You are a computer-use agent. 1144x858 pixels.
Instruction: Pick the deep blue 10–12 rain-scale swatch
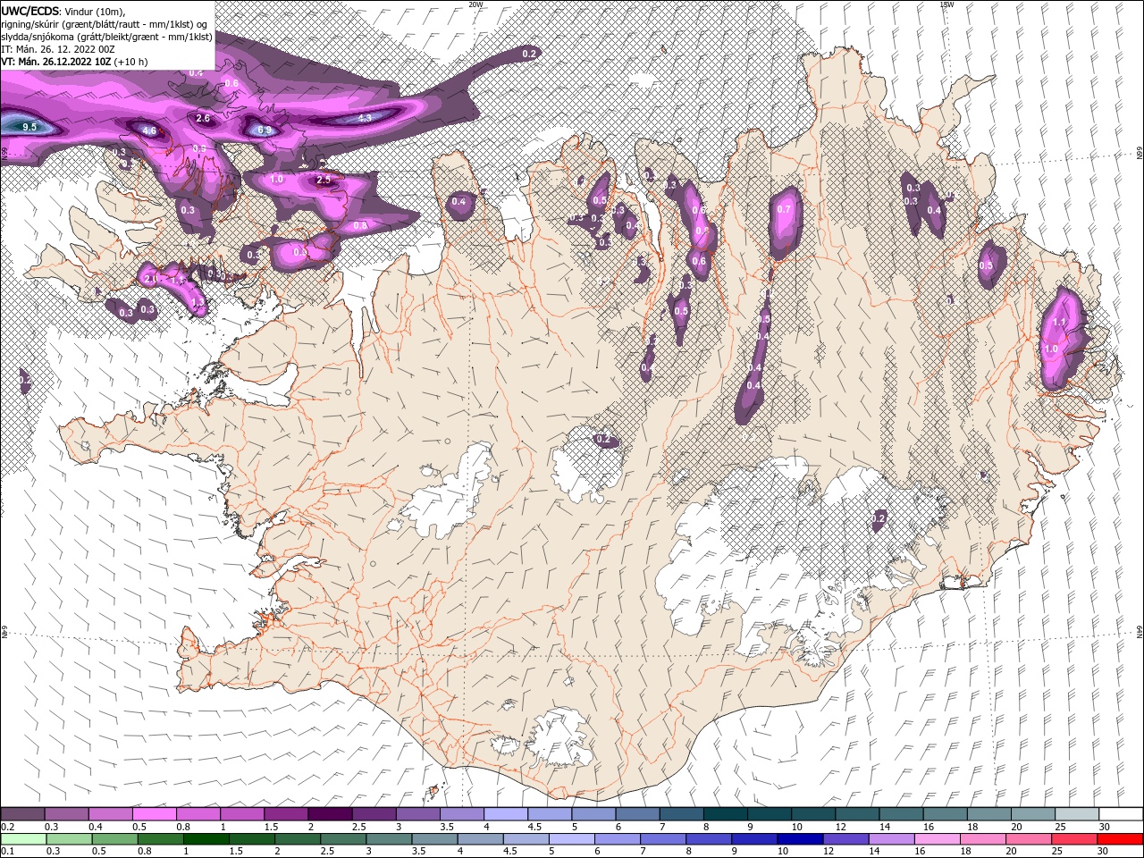801,839
